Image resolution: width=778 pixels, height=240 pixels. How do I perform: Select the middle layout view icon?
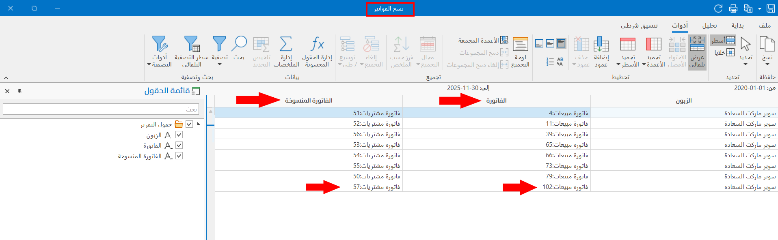(550, 43)
